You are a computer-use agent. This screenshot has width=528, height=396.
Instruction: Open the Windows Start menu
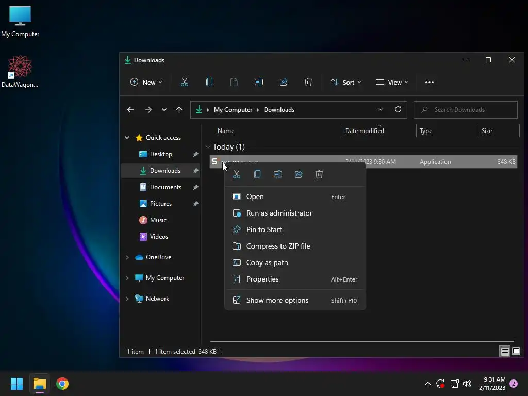[16, 384]
